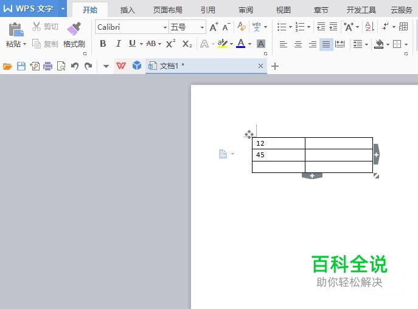
Task: Apply the red font color swatch
Action: (x=241, y=44)
